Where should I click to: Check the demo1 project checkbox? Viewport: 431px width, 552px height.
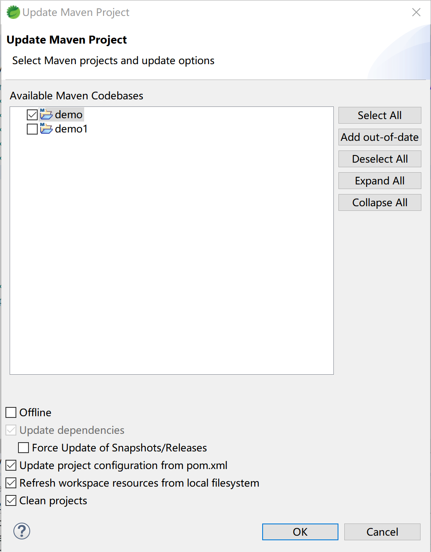point(32,129)
